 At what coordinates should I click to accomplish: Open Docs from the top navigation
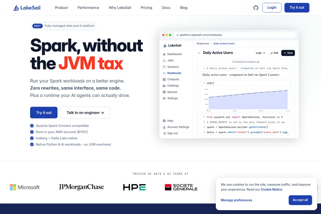[x=166, y=8]
